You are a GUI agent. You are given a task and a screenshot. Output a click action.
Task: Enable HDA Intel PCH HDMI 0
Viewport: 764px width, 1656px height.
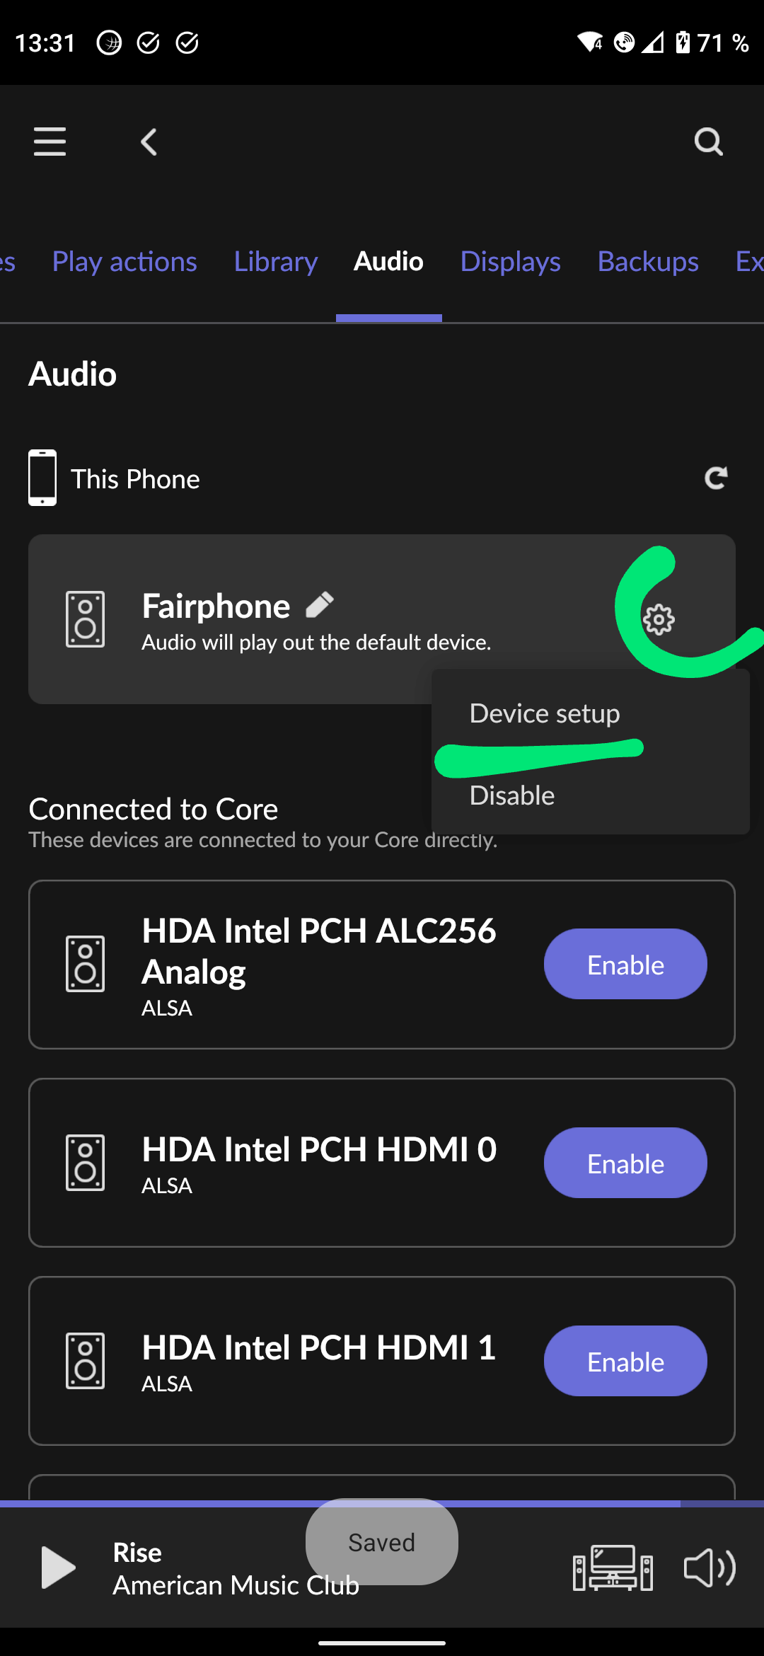(x=625, y=1163)
